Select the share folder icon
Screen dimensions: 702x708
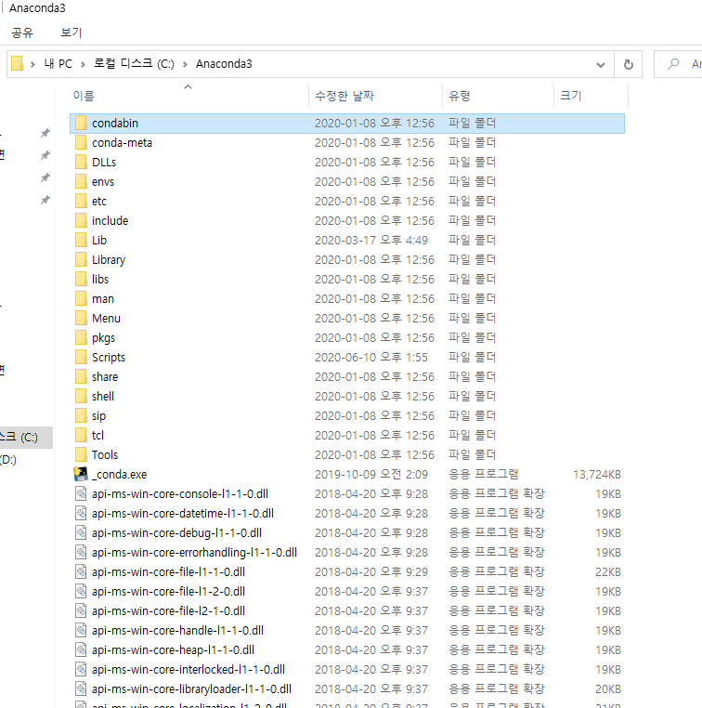(x=81, y=376)
